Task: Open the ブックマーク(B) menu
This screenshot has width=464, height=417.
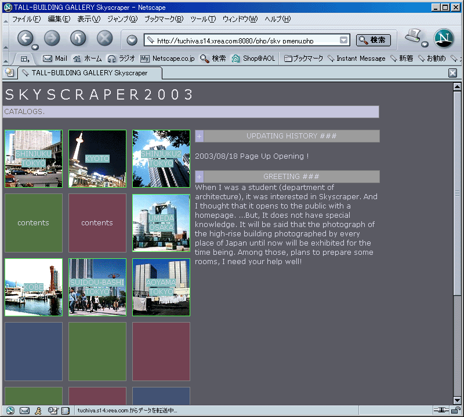Action: coord(164,19)
